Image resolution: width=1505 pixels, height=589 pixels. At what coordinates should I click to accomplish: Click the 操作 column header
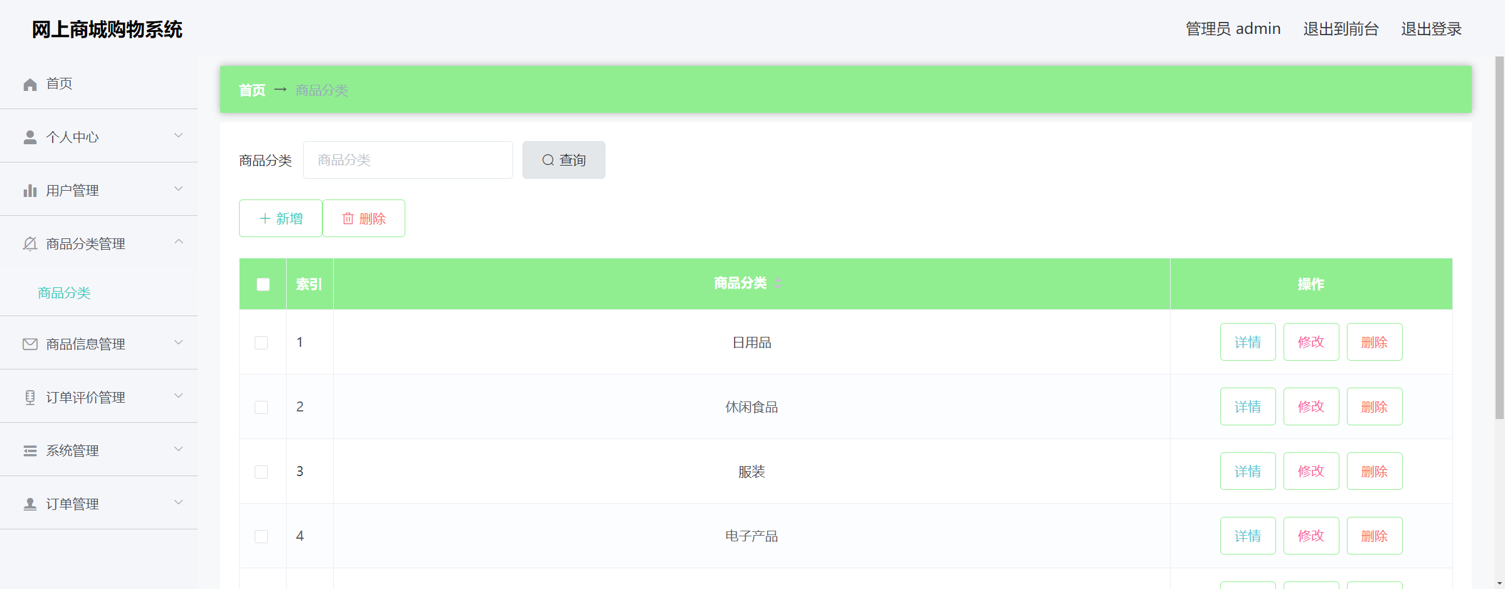click(x=1311, y=284)
